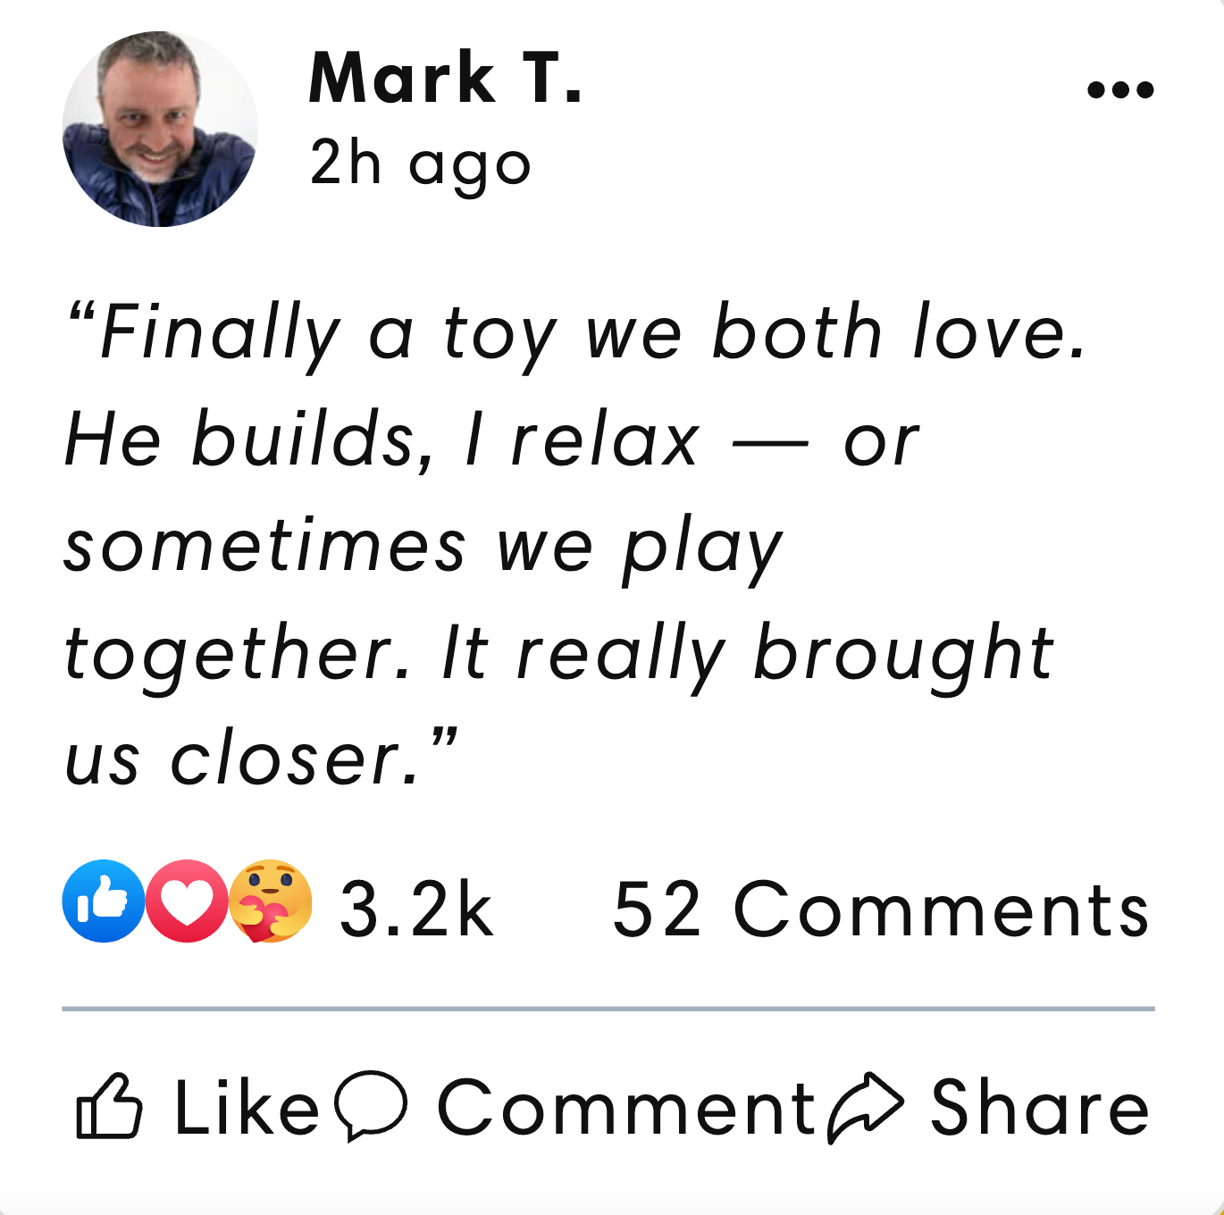Click the line "He builds, I relax — or"
The width and height of the screenshot is (1224, 1215).
click(x=491, y=440)
